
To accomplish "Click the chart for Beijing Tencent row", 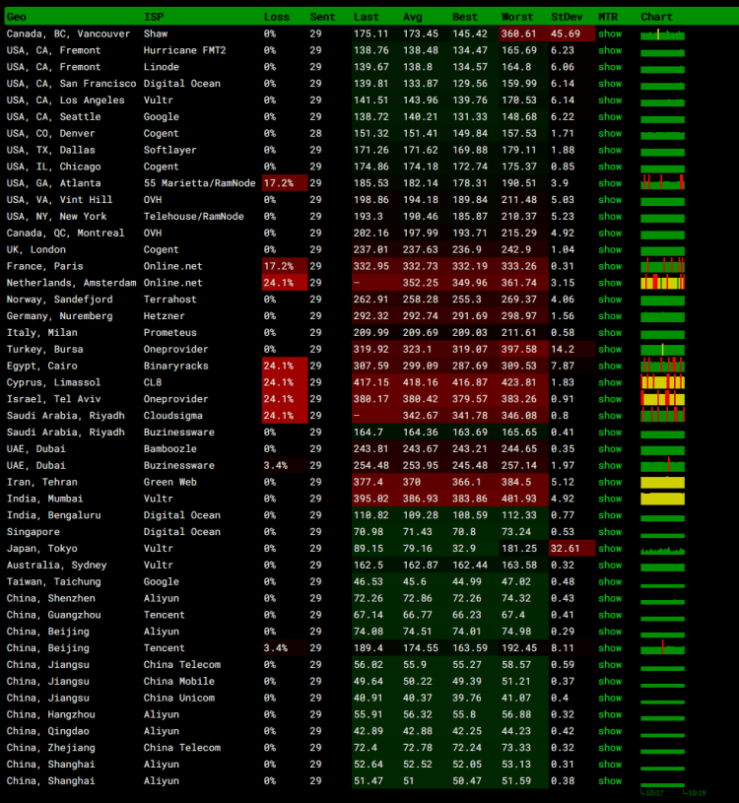I will (662, 647).
